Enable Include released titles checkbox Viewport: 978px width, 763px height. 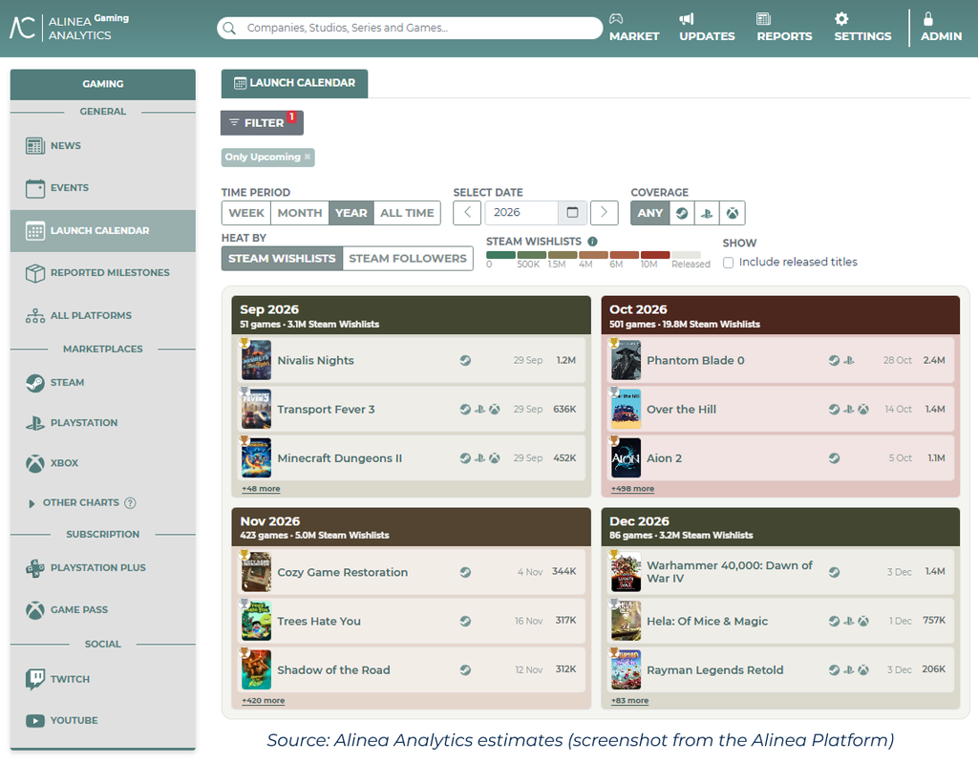pos(728,263)
